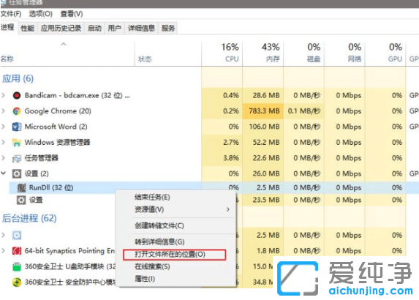Click Windows 资源管理器's 52.2 MB cell
The image size is (419, 300).
tap(263, 142)
